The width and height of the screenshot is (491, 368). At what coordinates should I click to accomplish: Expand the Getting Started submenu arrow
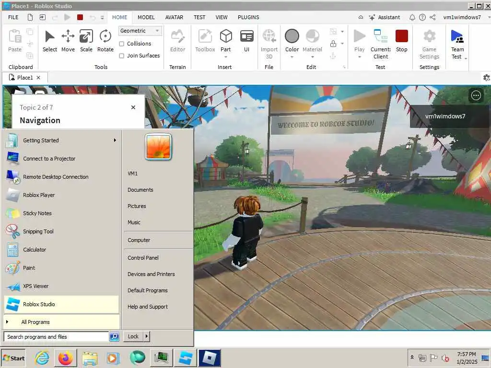[115, 140]
